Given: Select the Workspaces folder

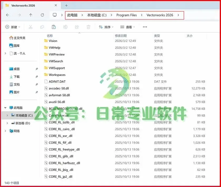Looking at the screenshot, I should click(x=55, y=75).
